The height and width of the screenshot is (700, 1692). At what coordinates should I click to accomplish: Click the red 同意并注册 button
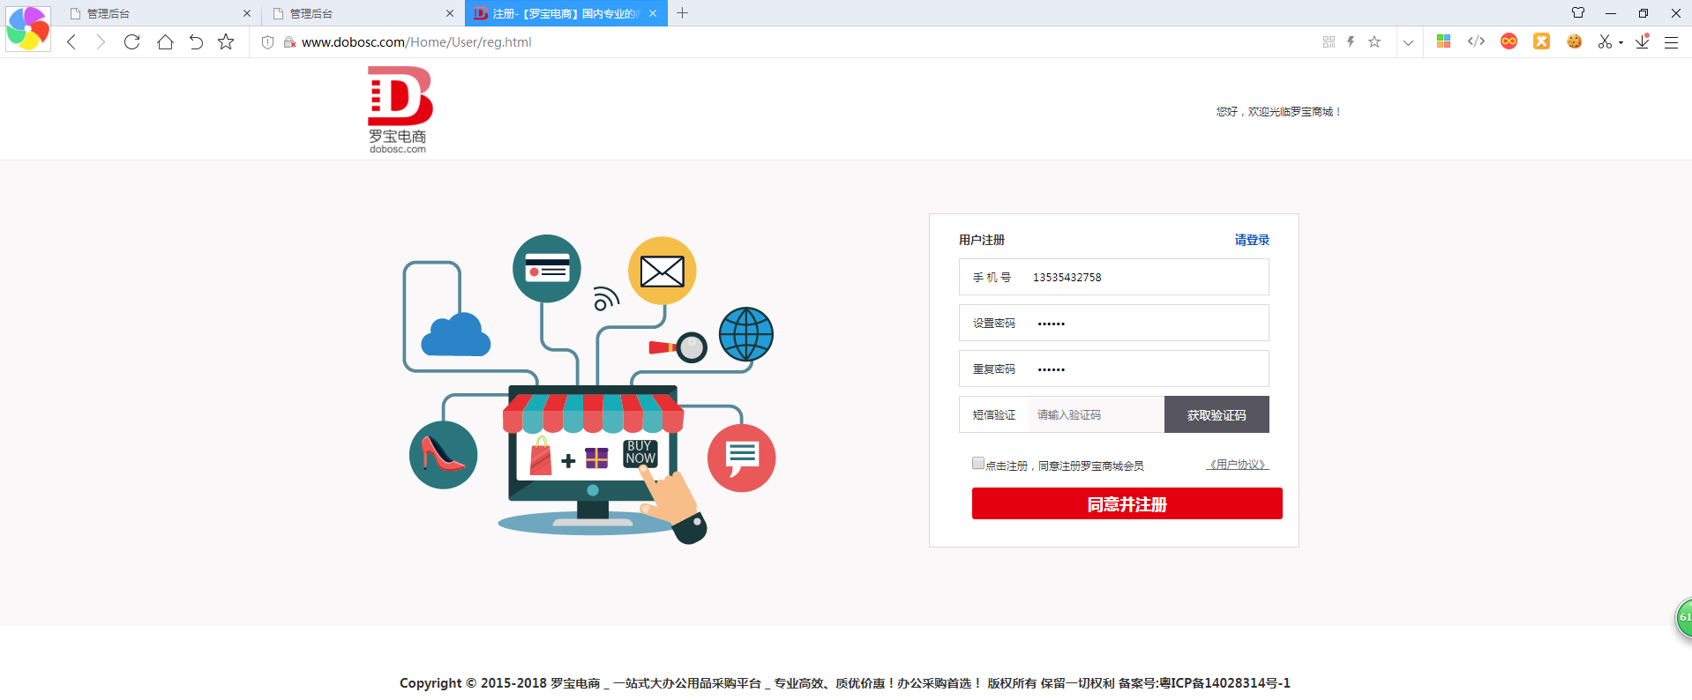click(1127, 504)
